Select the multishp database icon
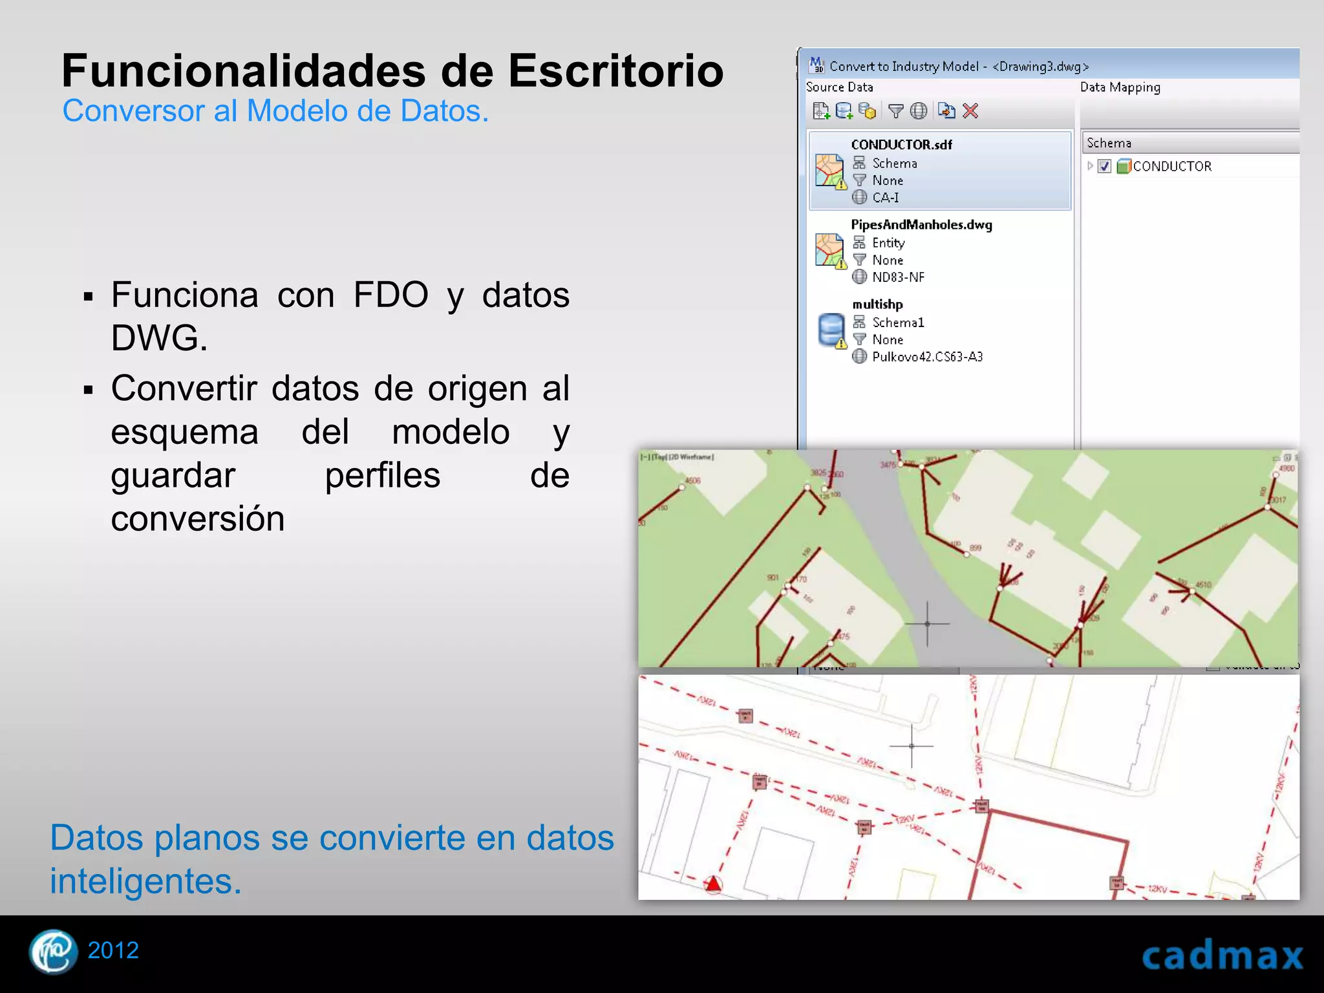Screen dimensions: 1324x993 832,330
